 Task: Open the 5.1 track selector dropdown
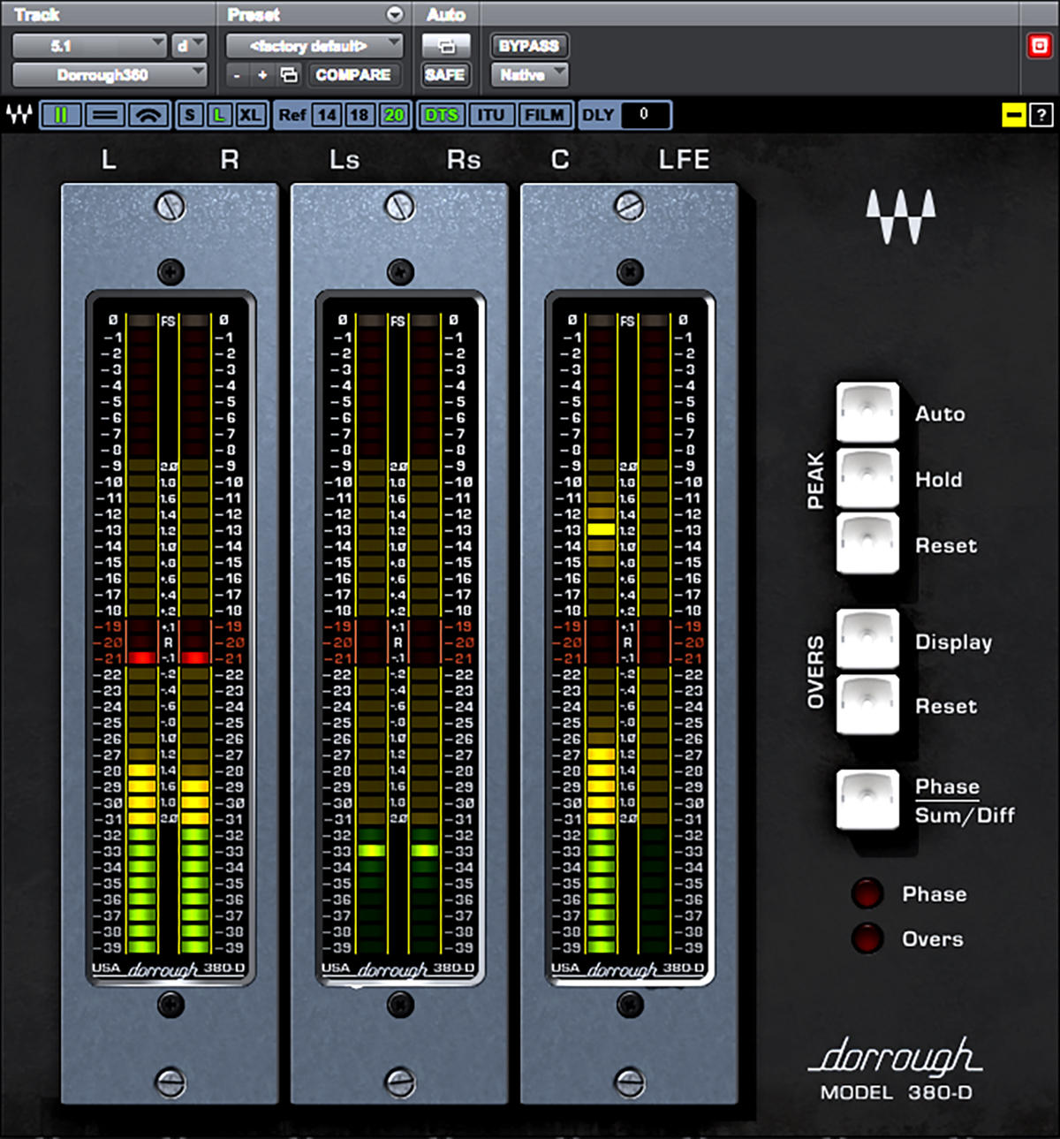click(x=89, y=45)
